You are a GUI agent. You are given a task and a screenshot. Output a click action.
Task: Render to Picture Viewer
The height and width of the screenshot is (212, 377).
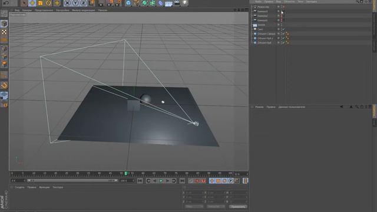tap(110, 3)
